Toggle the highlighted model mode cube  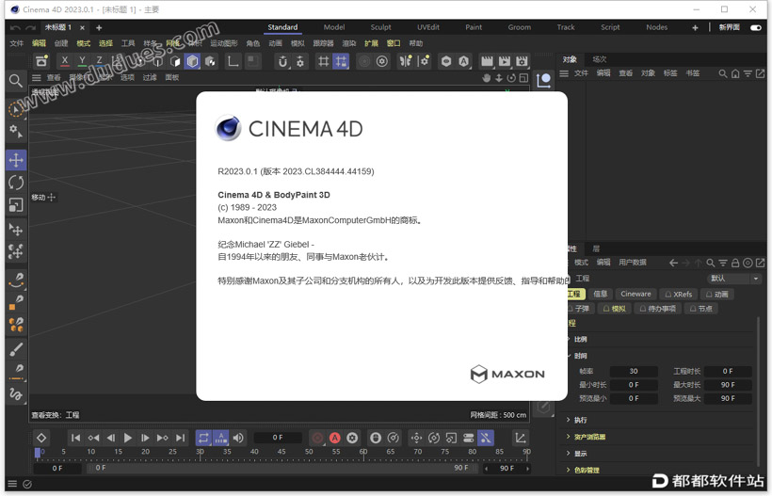[192, 61]
